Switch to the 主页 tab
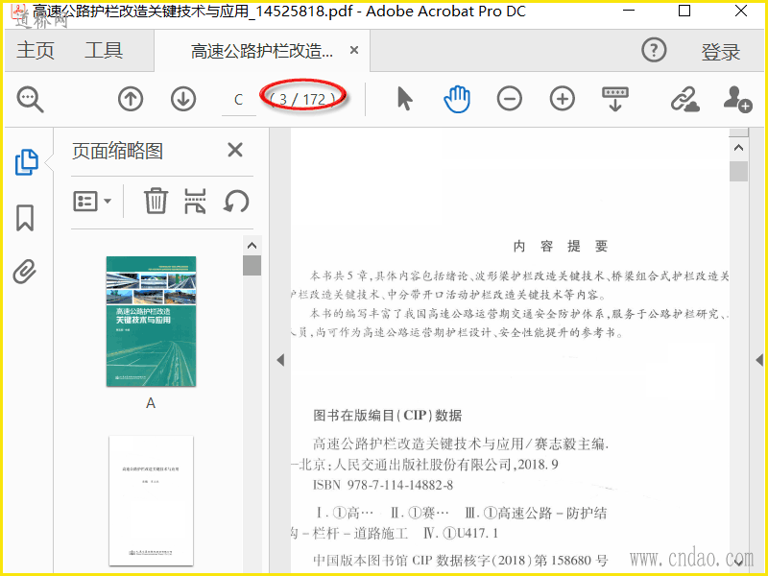Viewport: 768px width, 576px height. coord(36,51)
